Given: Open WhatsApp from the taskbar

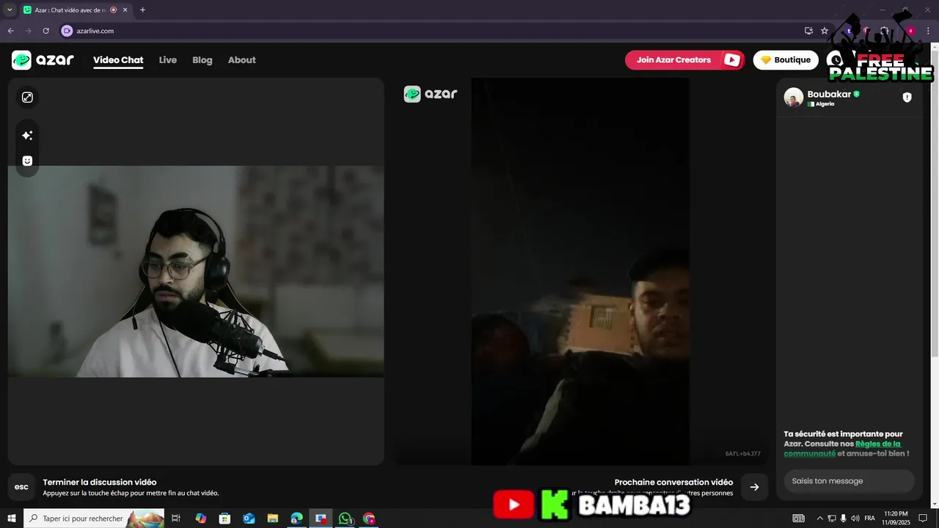Looking at the screenshot, I should (x=345, y=518).
